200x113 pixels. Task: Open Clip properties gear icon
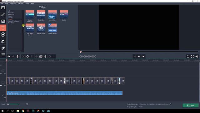[50, 56]
